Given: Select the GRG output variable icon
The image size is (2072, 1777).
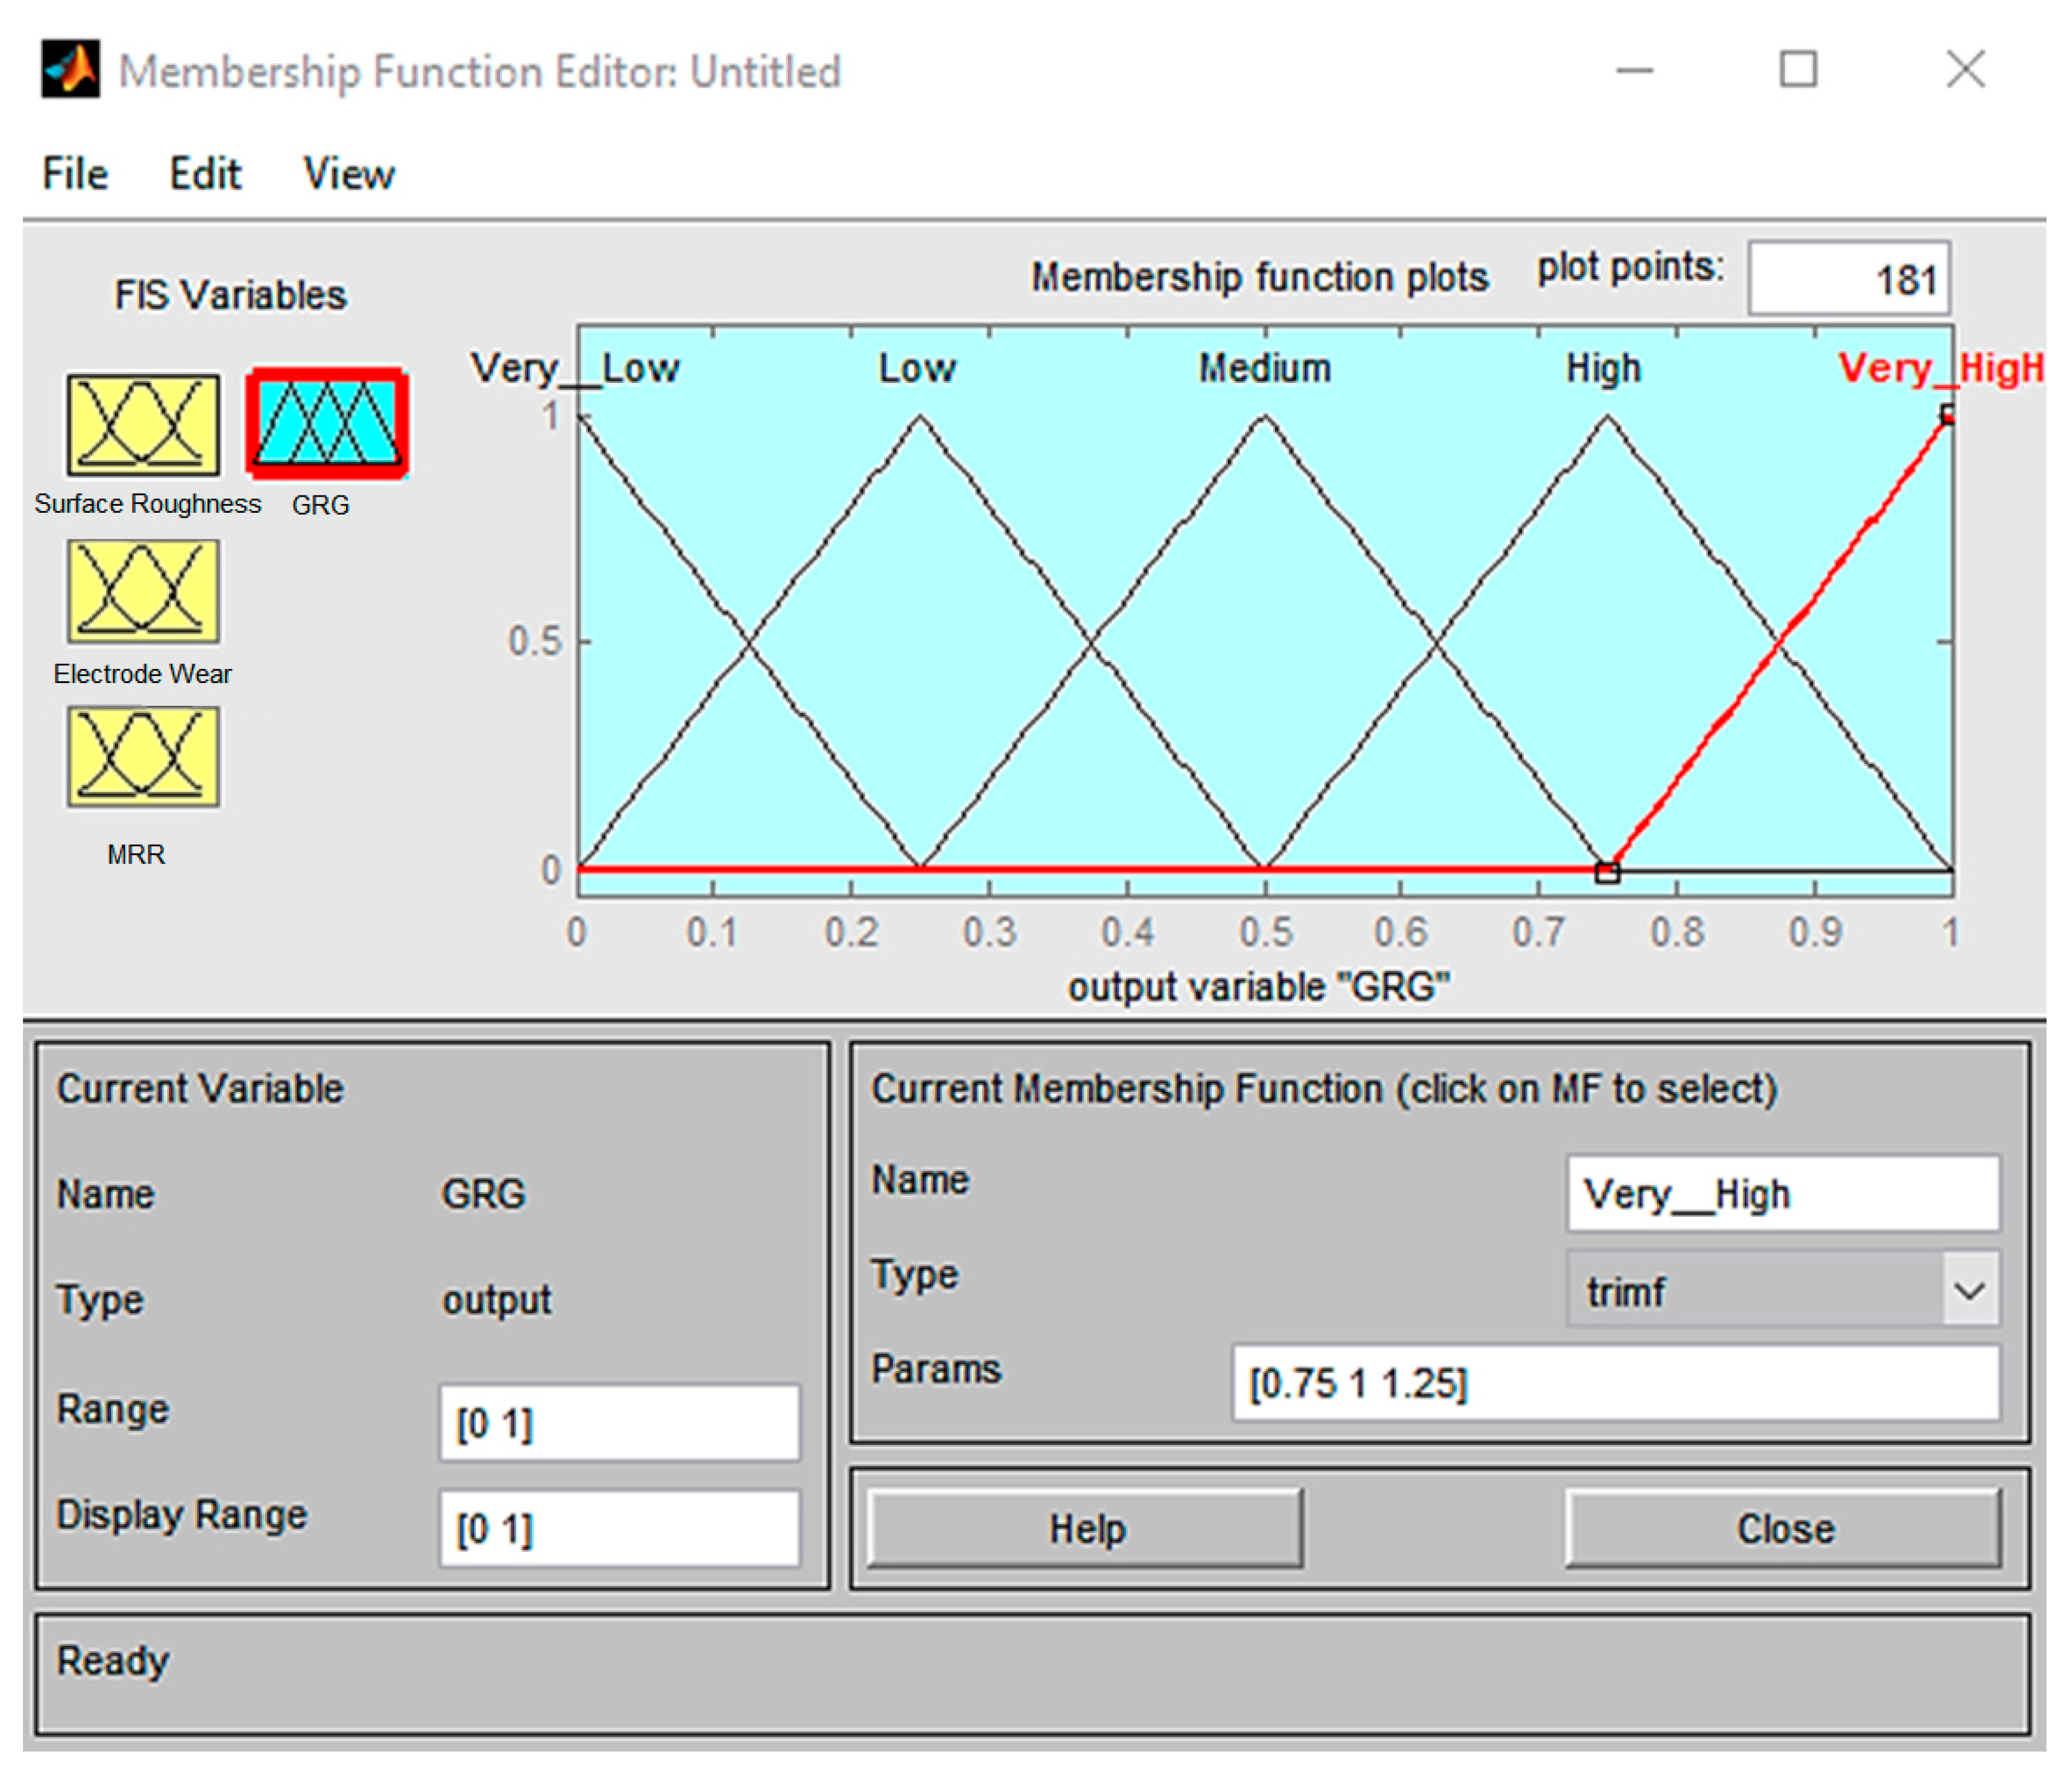Looking at the screenshot, I should (327, 423).
